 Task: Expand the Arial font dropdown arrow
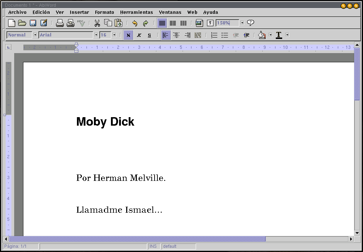pyautogui.click(x=96, y=35)
